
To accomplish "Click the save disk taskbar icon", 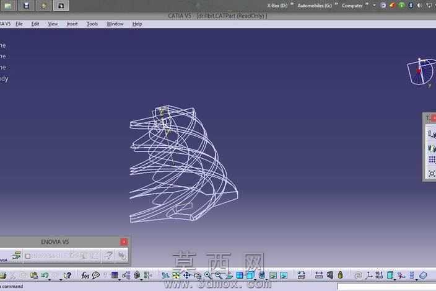I will [x=26, y=6].
